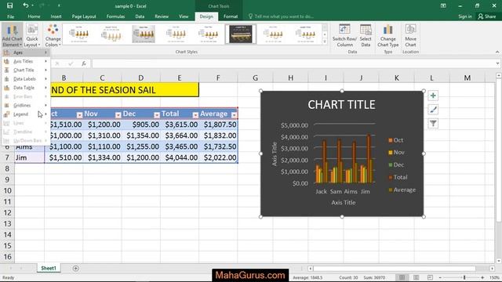
Task: Click the Chart Filters funnel button
Action: click(x=433, y=124)
